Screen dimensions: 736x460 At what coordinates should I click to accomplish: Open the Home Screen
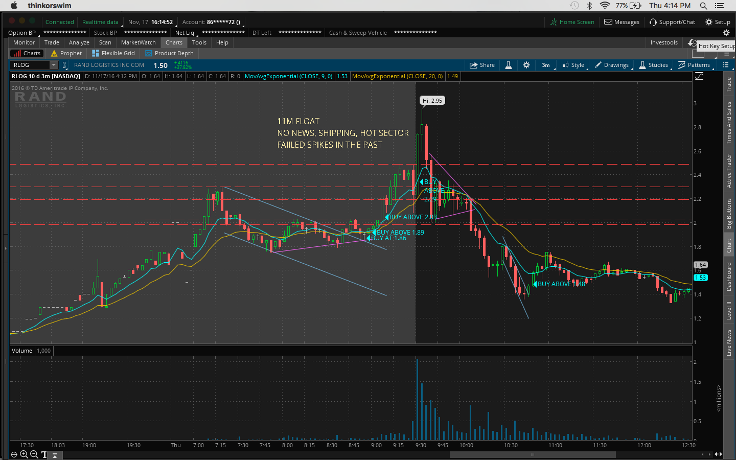coord(572,22)
